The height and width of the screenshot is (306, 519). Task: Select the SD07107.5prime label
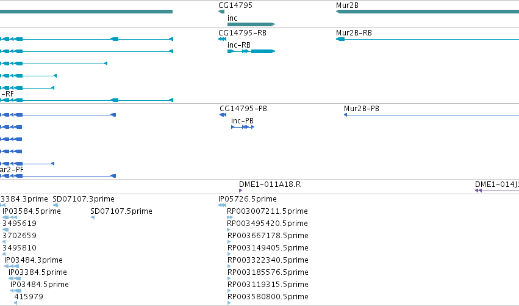[x=121, y=211]
